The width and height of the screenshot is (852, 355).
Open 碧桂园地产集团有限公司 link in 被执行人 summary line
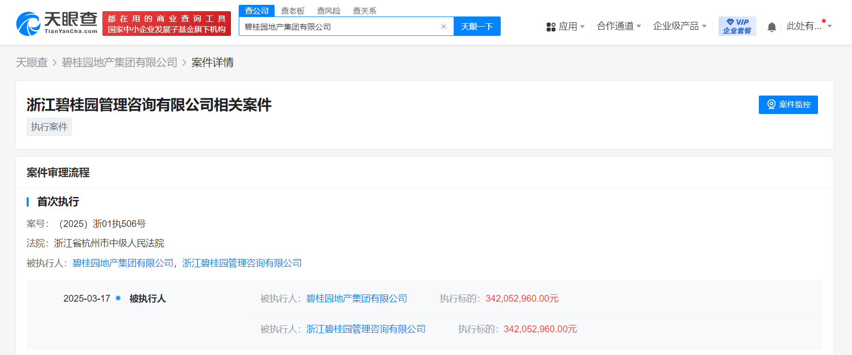[123, 263]
